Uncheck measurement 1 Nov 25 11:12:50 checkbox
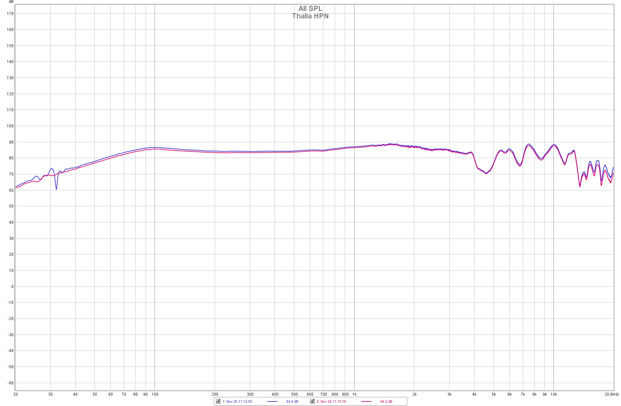The image size is (621, 406). [218, 401]
